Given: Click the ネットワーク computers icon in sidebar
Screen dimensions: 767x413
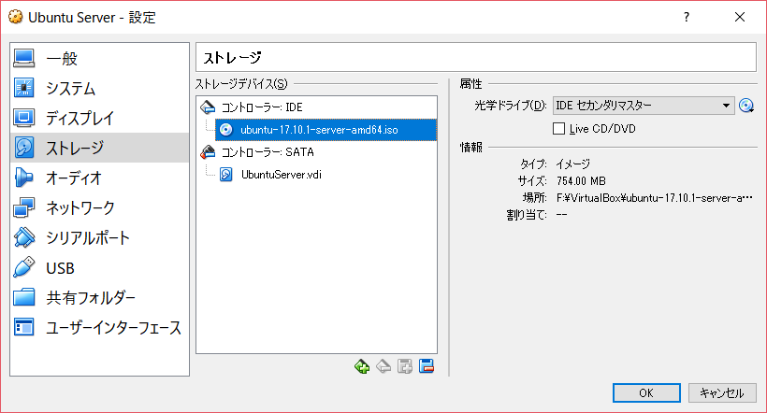Looking at the screenshot, I should (x=24, y=207).
